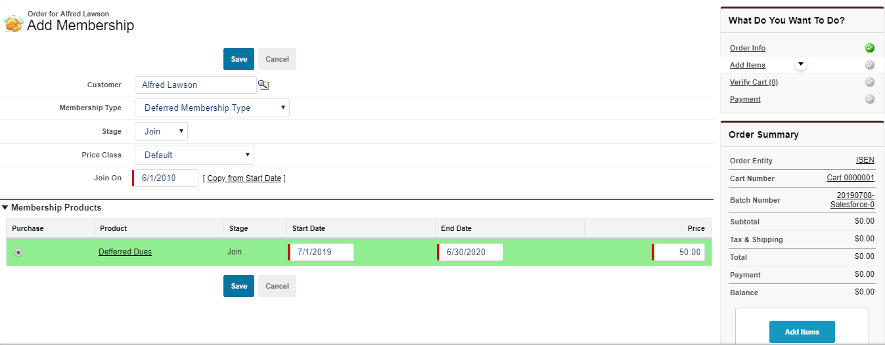The height and width of the screenshot is (345, 885).
Task: Open the Add Items step in sidebar
Action: pyautogui.click(x=747, y=65)
